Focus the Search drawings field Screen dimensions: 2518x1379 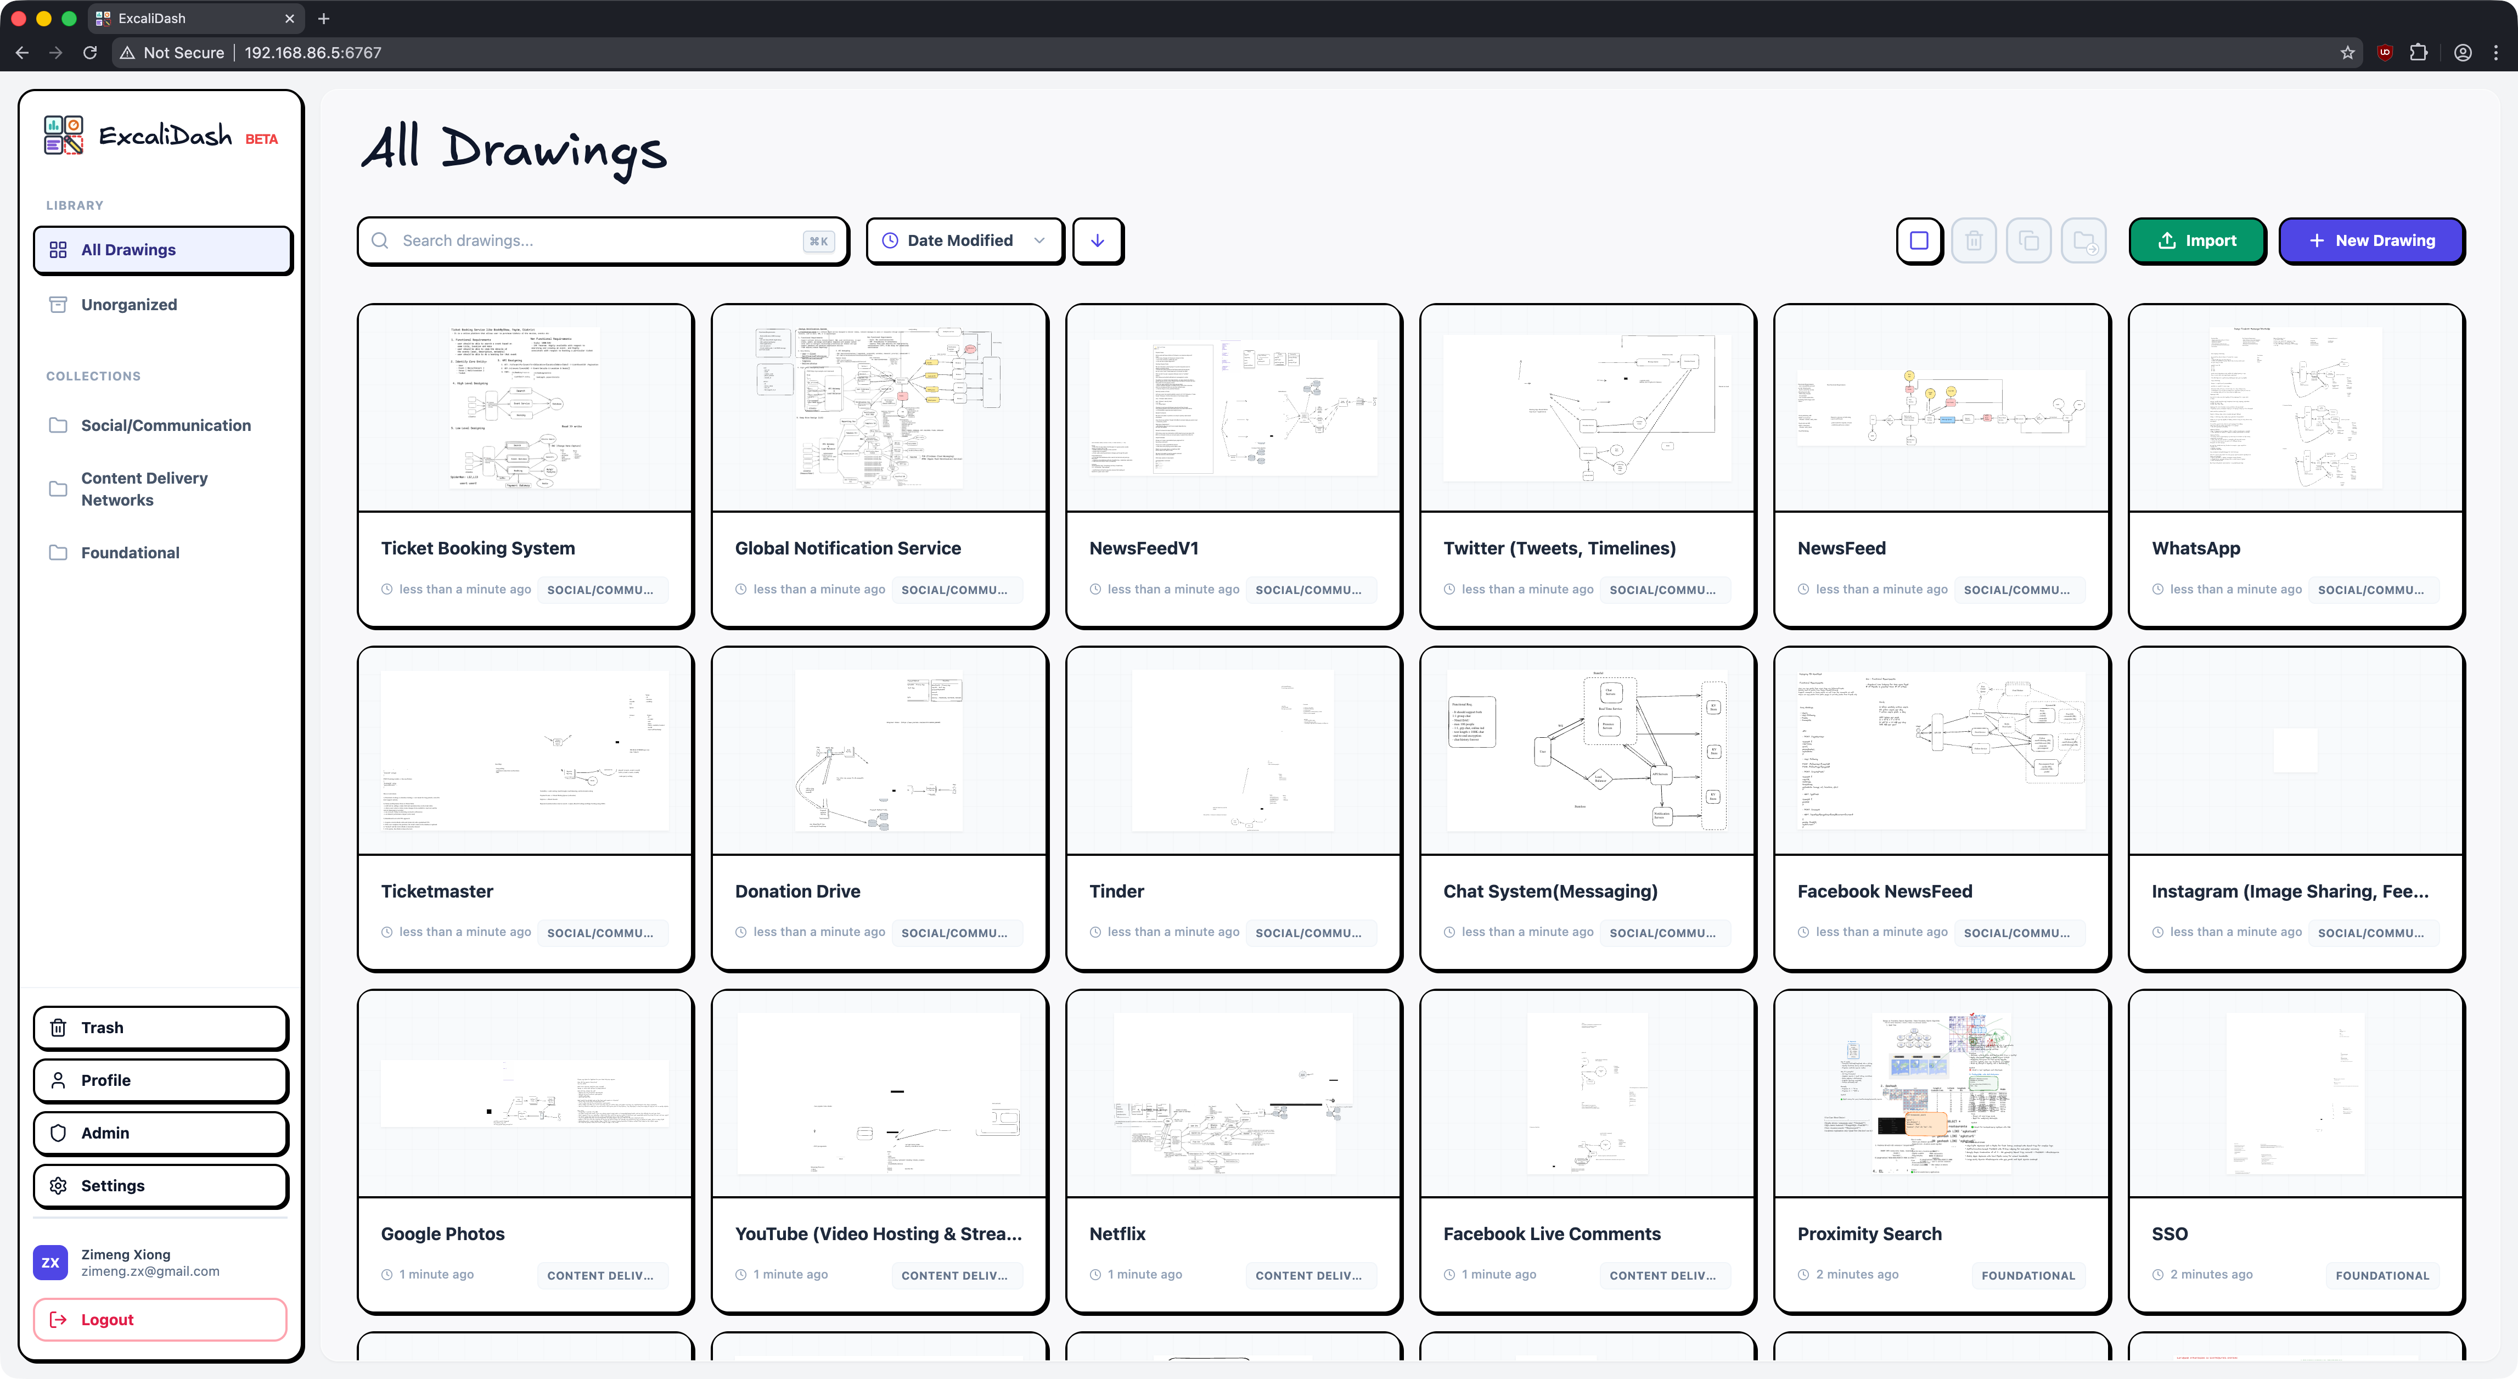tap(596, 240)
